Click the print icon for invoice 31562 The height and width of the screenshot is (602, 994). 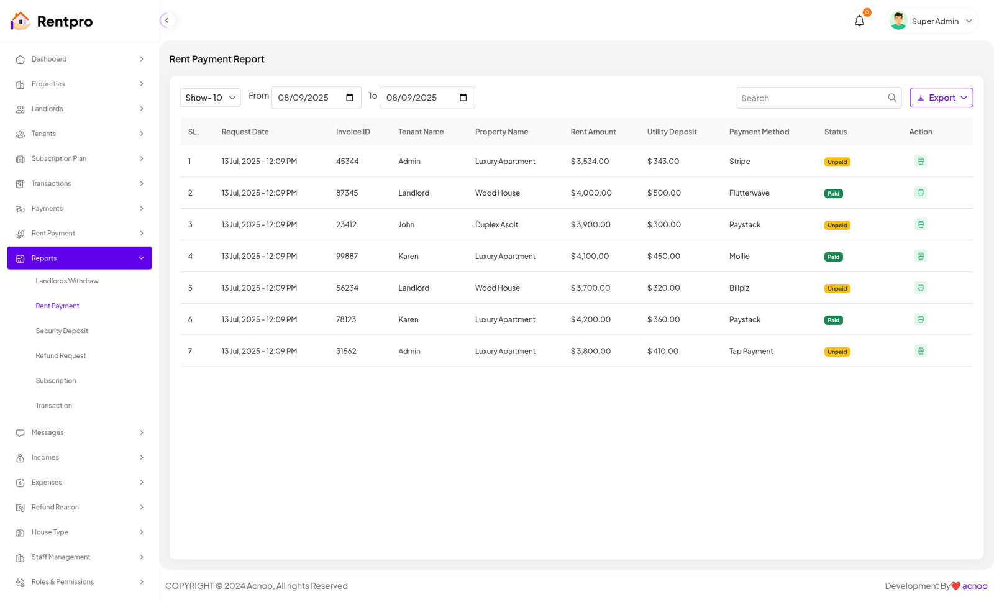(920, 352)
